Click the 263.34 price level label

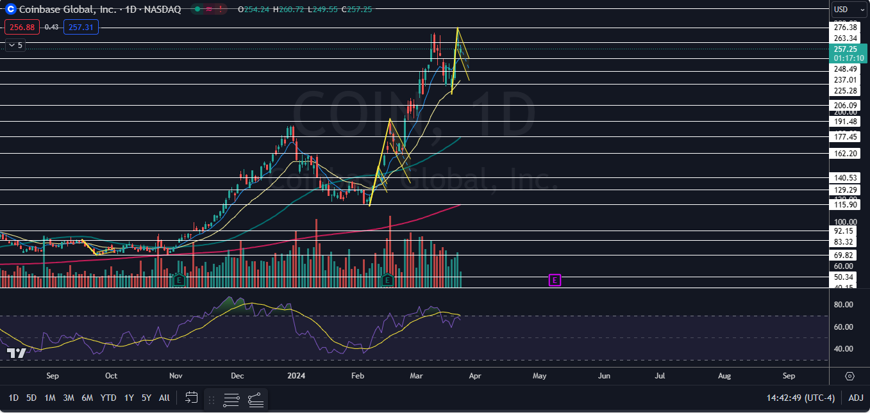(x=846, y=38)
